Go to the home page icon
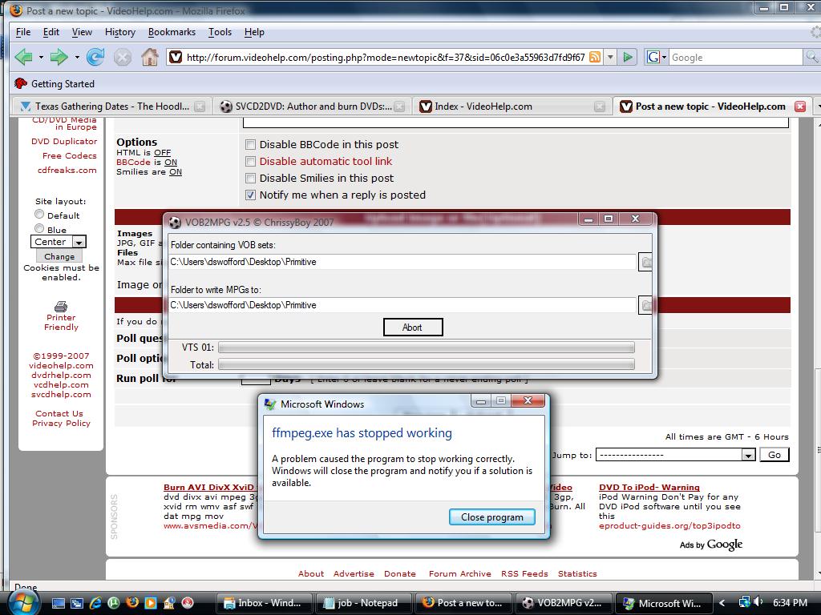The image size is (821, 615). 150,57
